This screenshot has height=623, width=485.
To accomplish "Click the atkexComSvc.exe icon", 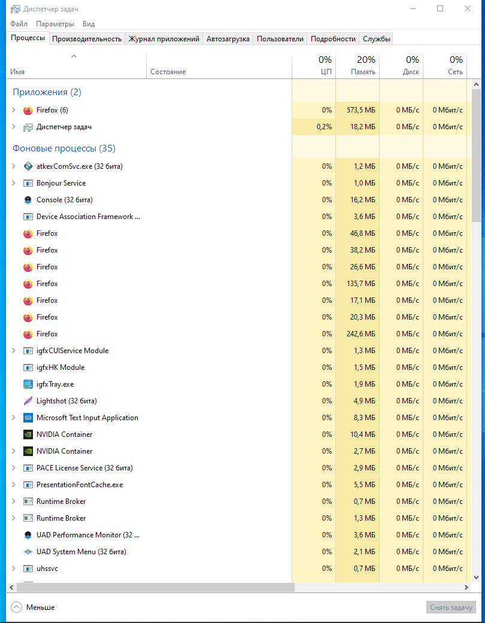I will click(x=28, y=166).
